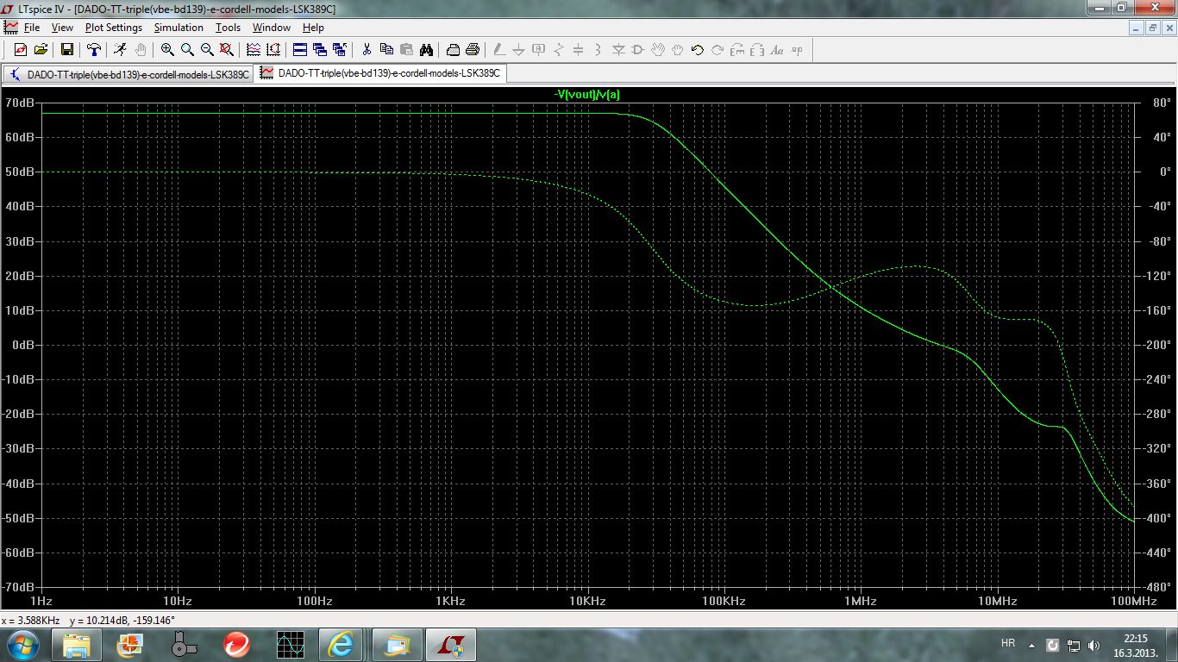Click the Draw Wire pencil icon
This screenshot has height=662, width=1178.
[499, 50]
